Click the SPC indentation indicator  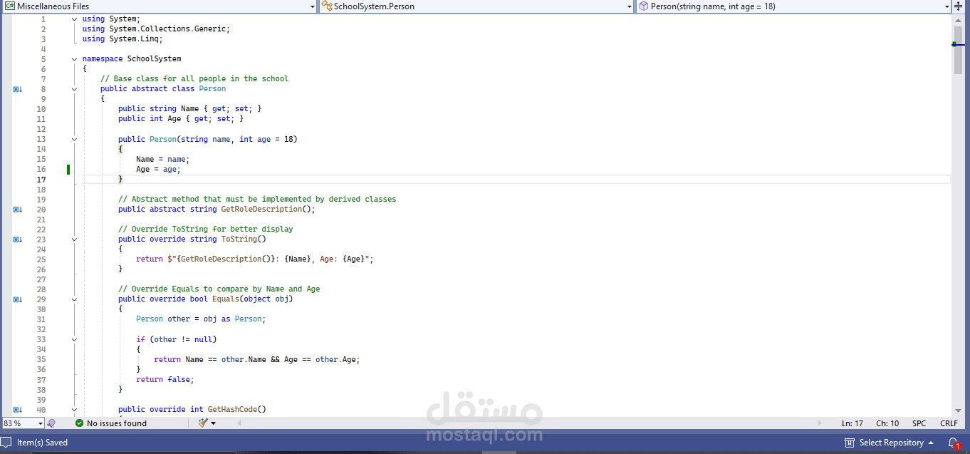[x=919, y=423]
